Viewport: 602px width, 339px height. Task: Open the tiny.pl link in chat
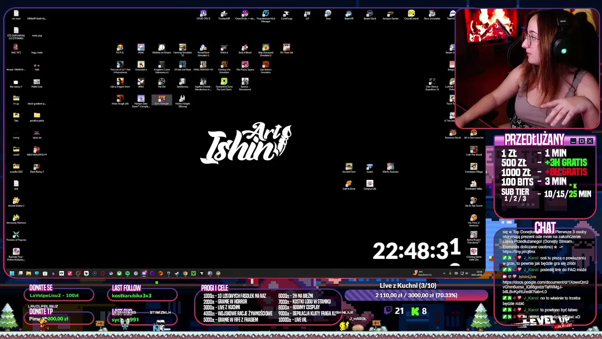[519, 252]
